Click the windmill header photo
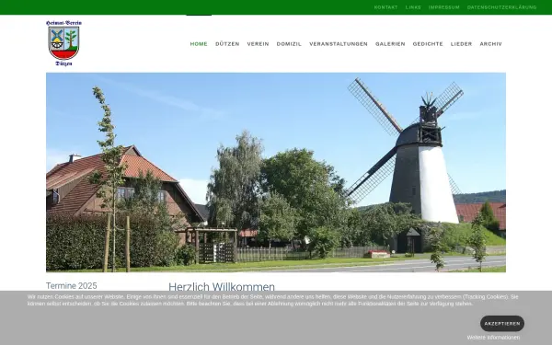 [276, 173]
